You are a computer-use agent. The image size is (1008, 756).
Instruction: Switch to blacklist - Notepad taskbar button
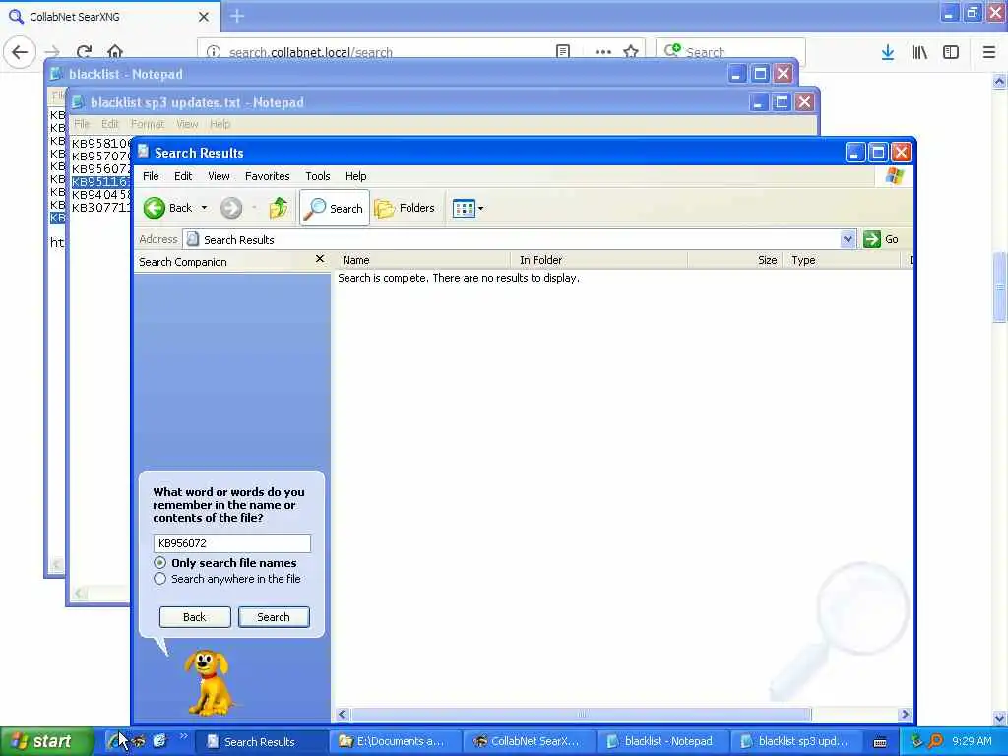pyautogui.click(x=662, y=741)
